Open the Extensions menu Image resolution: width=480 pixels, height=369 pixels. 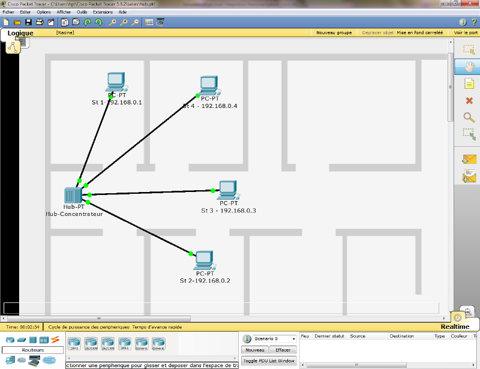(103, 12)
